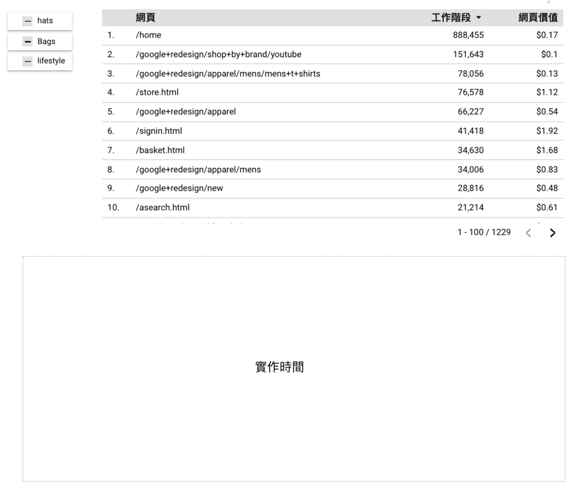Click the 實作時間 text box

pos(279,367)
